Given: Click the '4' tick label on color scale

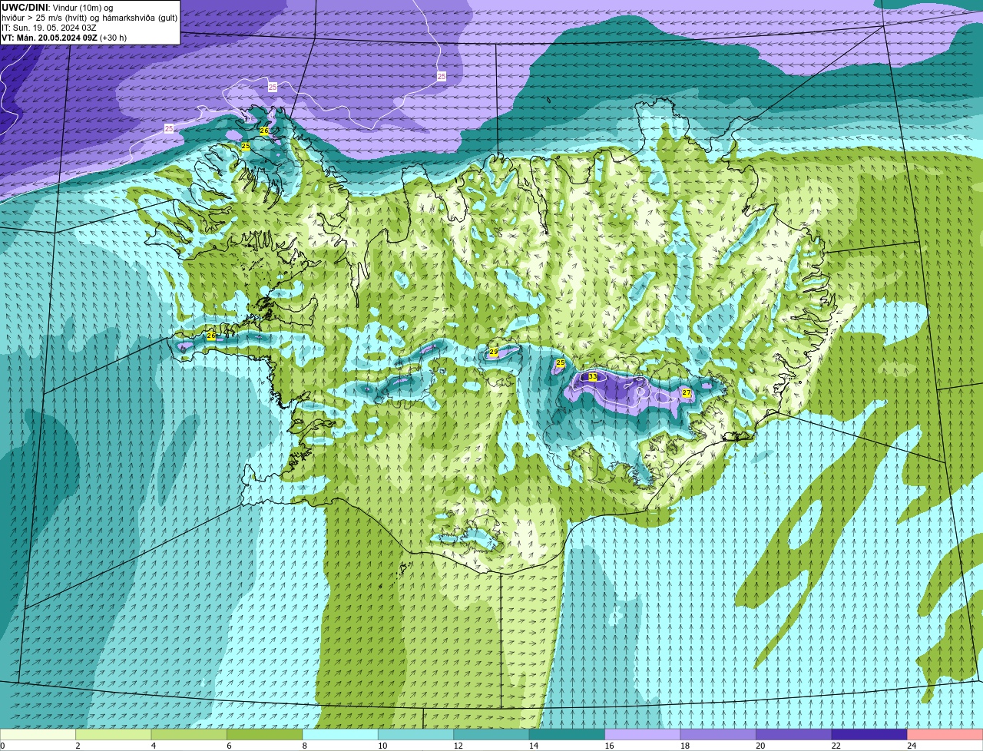Looking at the screenshot, I should coord(154,746).
